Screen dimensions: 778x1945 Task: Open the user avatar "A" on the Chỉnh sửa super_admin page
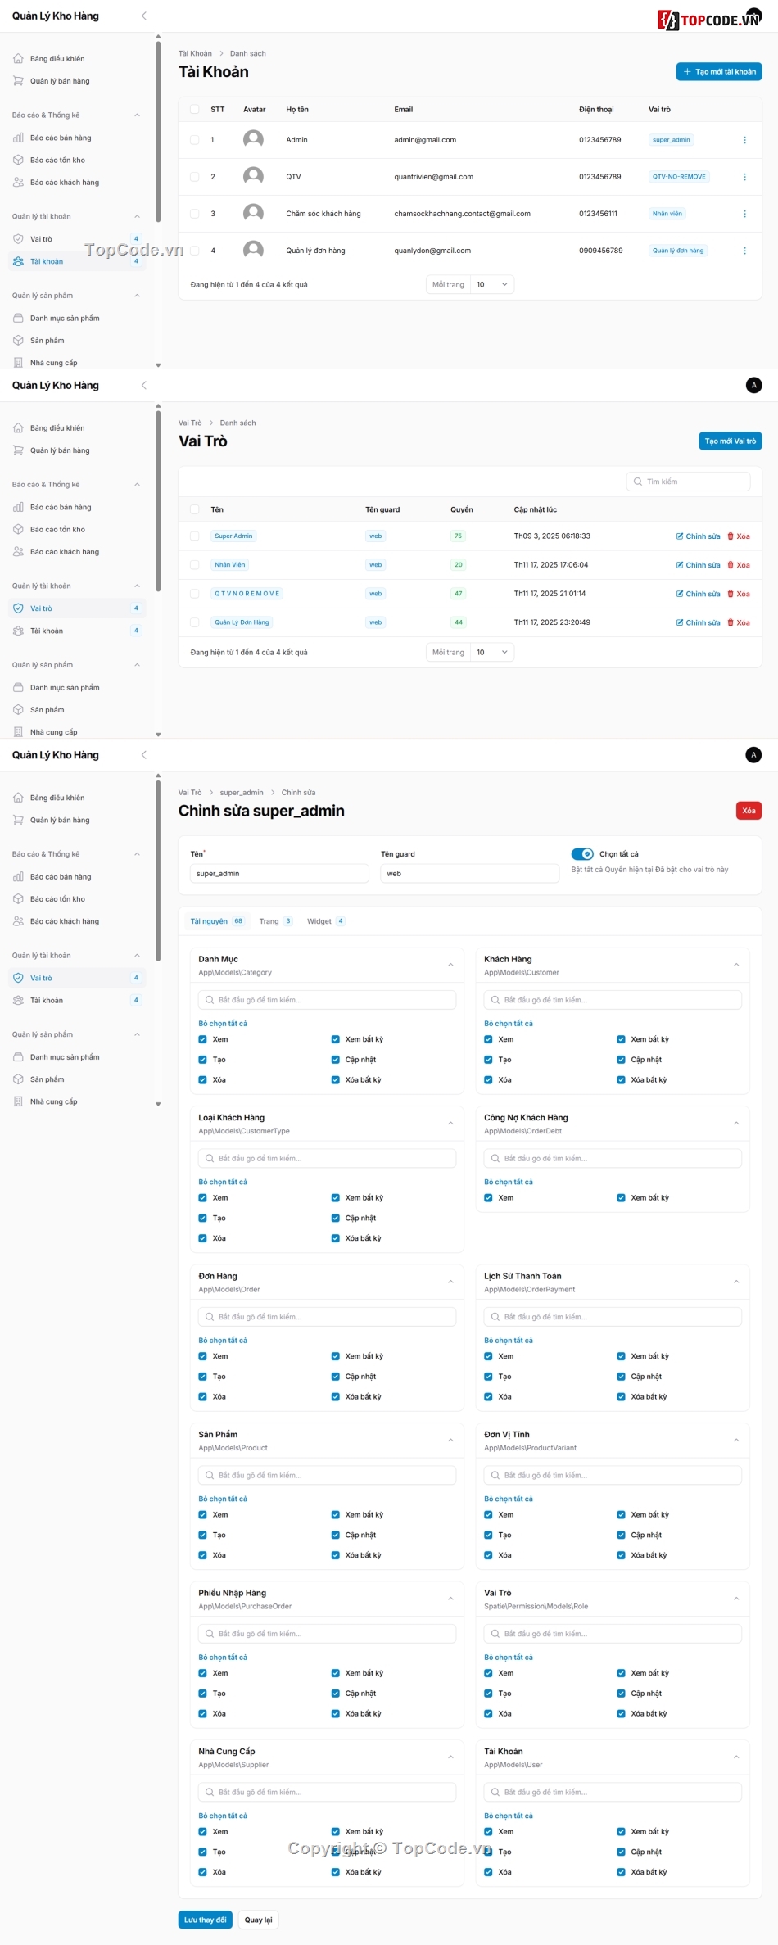click(x=754, y=754)
